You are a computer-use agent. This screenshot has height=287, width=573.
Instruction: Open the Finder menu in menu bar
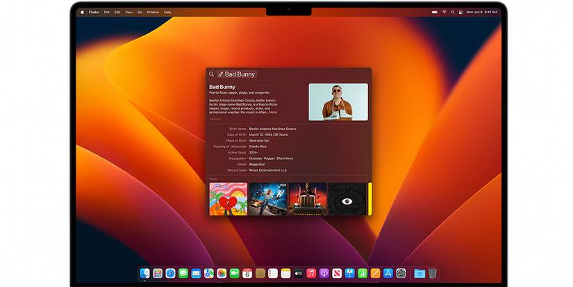coord(94,12)
